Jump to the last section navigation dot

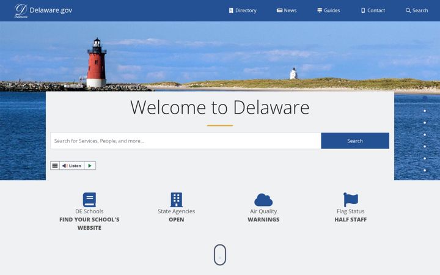[x=425, y=170]
